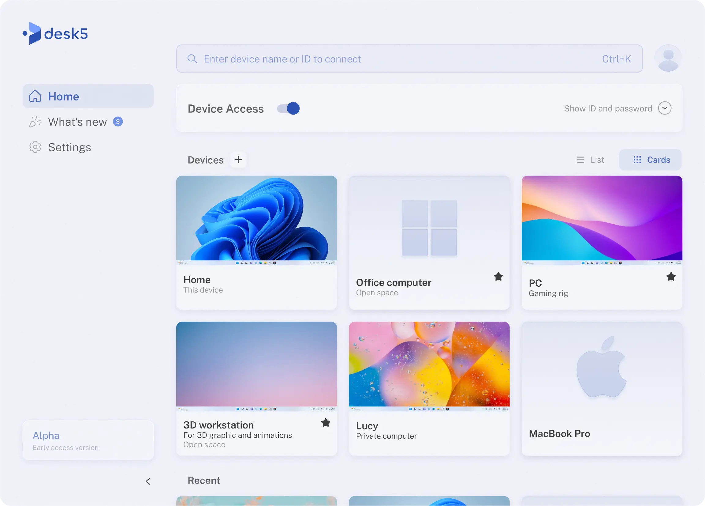Image resolution: width=705 pixels, height=506 pixels.
Task: Unfavorite the Office computer star
Action: coord(498,277)
